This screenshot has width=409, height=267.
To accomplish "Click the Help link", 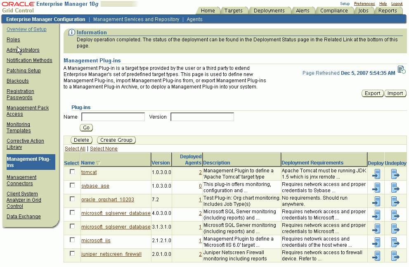I will 383,4.
